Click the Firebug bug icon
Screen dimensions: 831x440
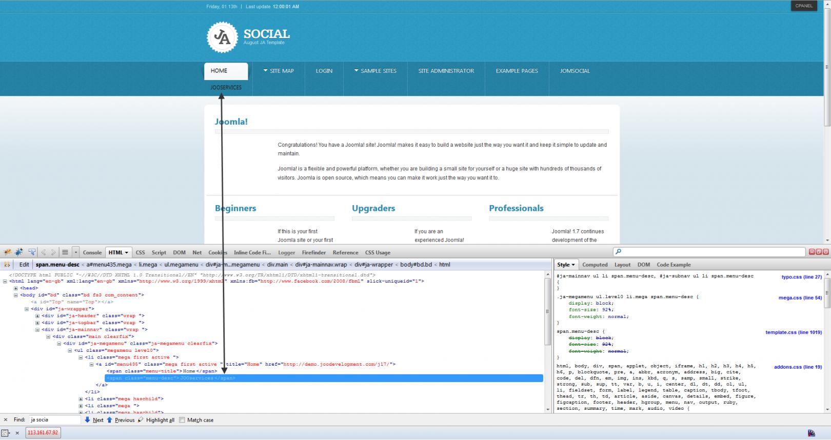tap(7, 252)
